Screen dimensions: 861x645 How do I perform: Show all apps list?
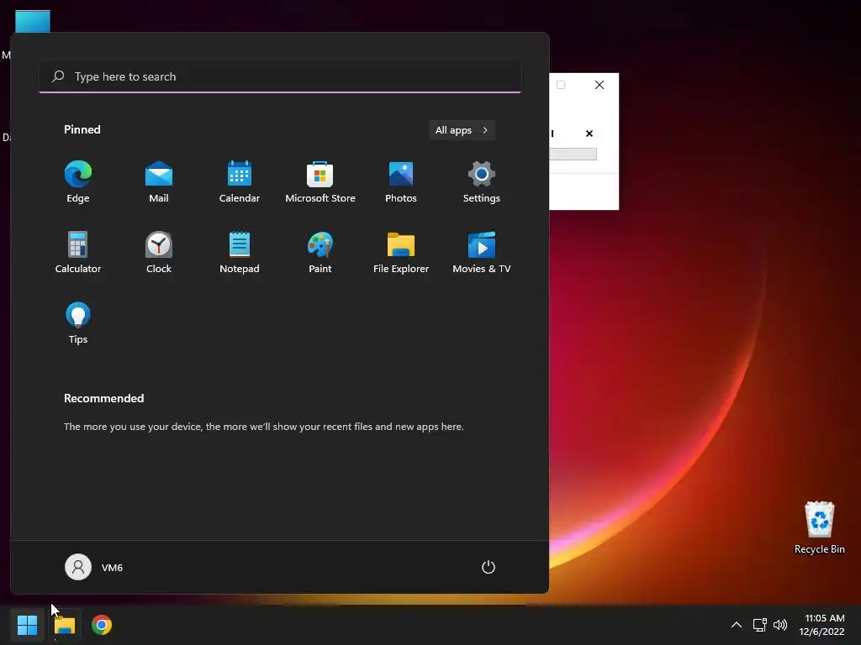tap(462, 130)
